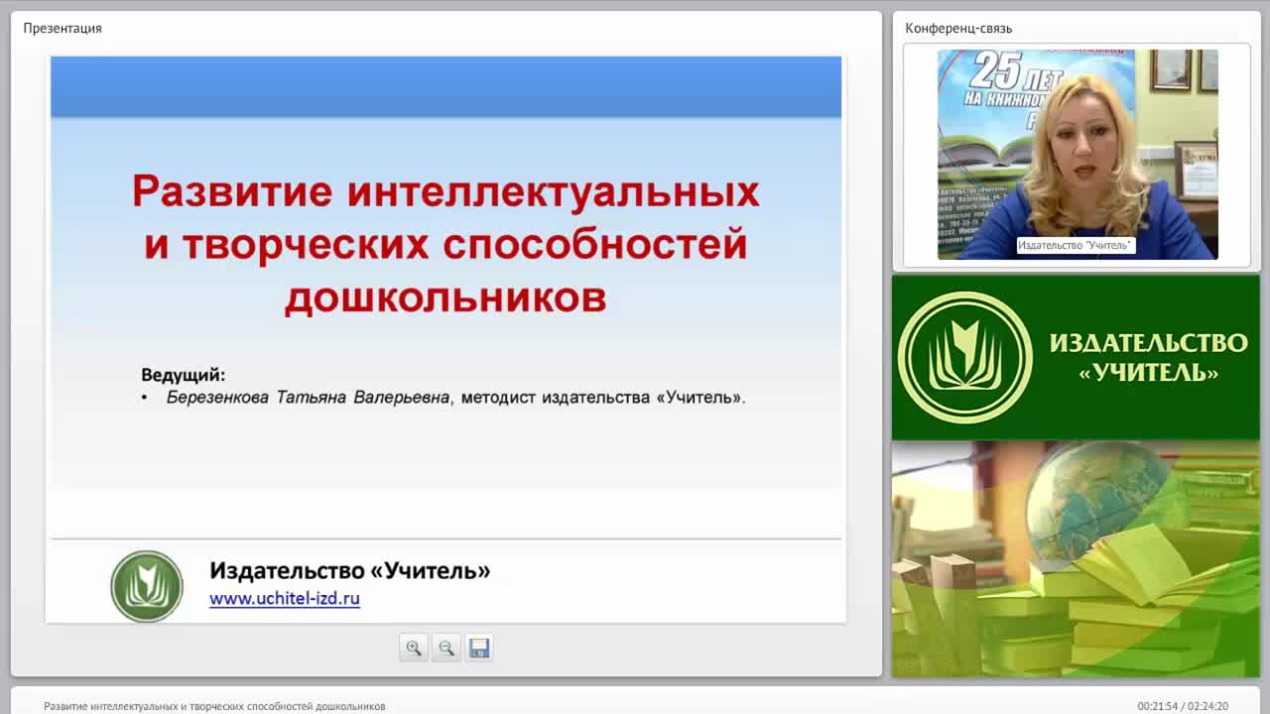The image size is (1270, 714).
Task: Open the www.uchitel-izd.ru link
Action: tap(285, 599)
